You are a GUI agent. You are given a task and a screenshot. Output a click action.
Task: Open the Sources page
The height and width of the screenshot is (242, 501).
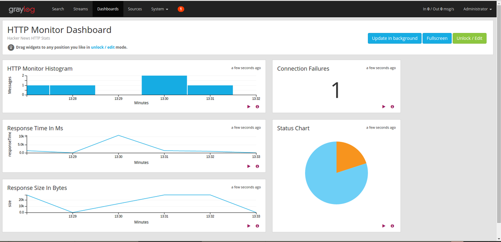135,9
